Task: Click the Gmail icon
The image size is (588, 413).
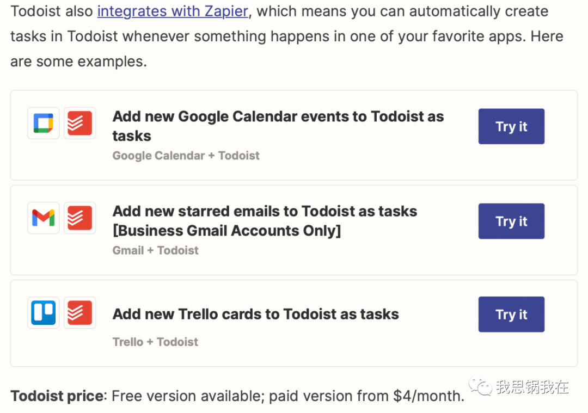Action: [44, 218]
